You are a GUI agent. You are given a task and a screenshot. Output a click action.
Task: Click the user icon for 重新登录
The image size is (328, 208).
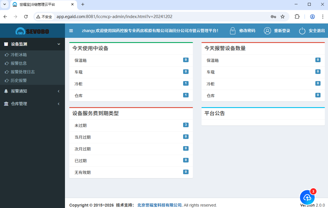[267, 31]
